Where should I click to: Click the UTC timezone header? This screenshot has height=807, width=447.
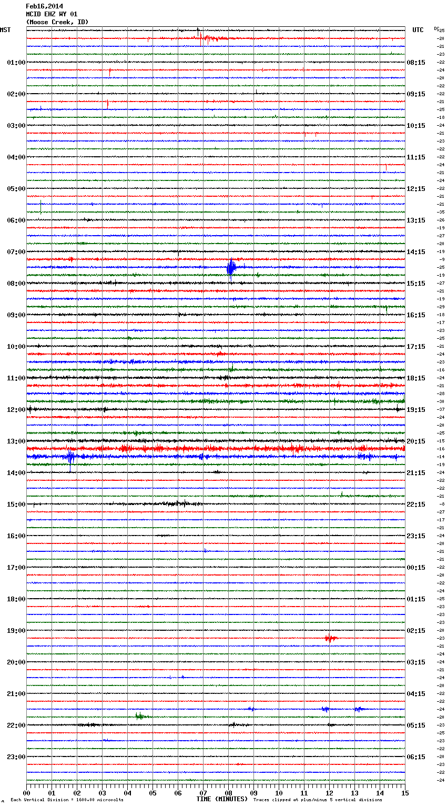click(418, 30)
